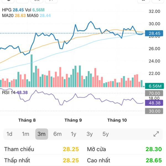Tap the RSI 70.00 overbought level tag

(155, 94)
